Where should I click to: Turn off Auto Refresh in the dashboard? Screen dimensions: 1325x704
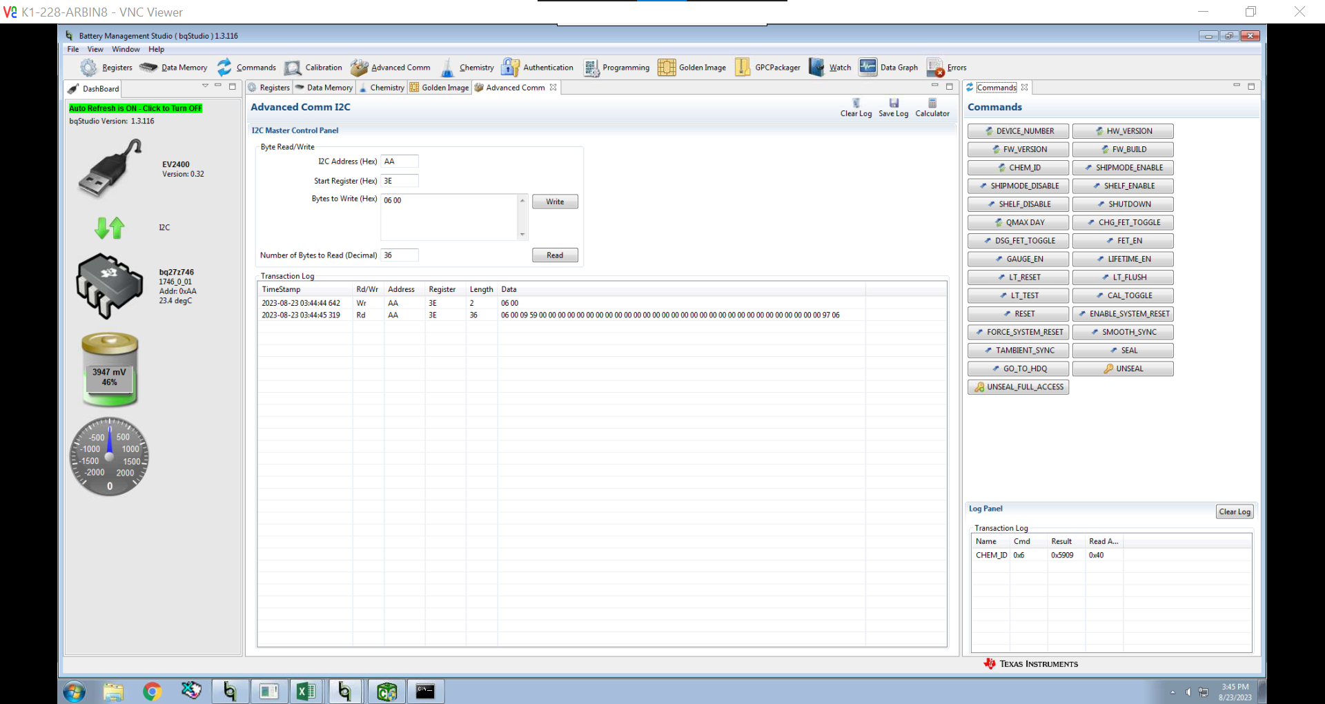pos(135,108)
